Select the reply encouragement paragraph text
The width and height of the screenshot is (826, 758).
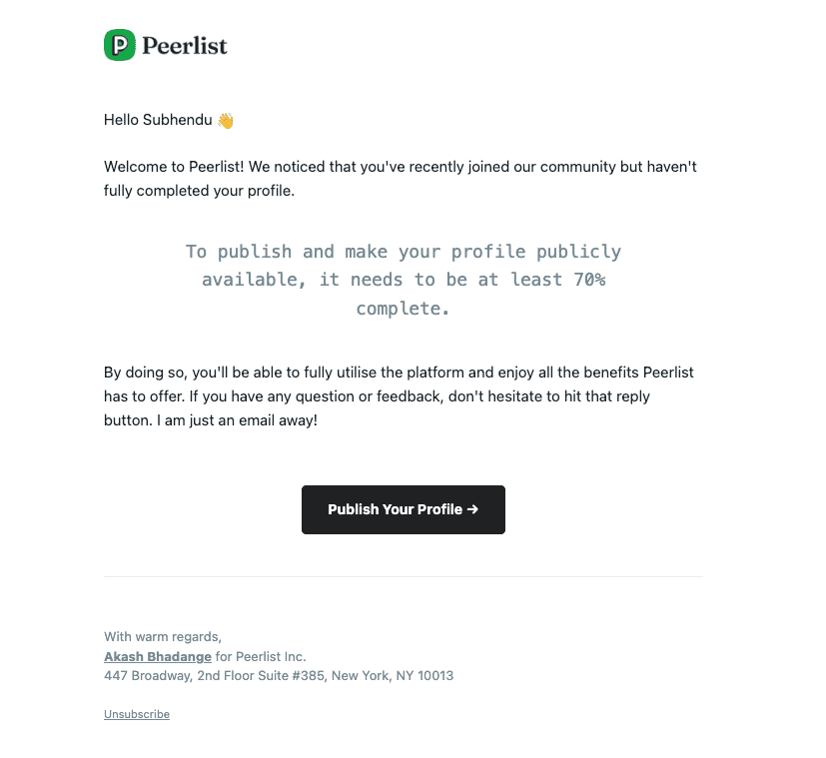(x=399, y=395)
